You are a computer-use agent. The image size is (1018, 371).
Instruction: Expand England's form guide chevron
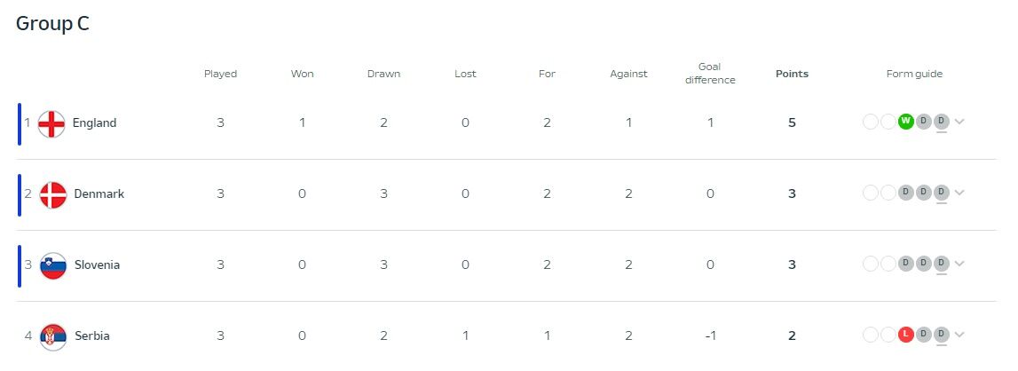coord(959,122)
